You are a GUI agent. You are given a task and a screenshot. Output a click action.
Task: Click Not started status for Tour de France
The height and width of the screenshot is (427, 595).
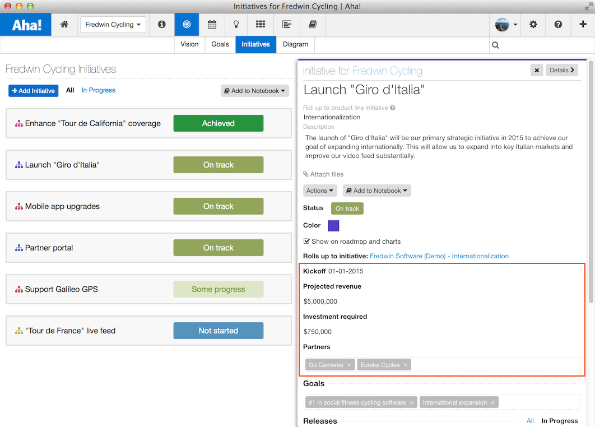[218, 331]
